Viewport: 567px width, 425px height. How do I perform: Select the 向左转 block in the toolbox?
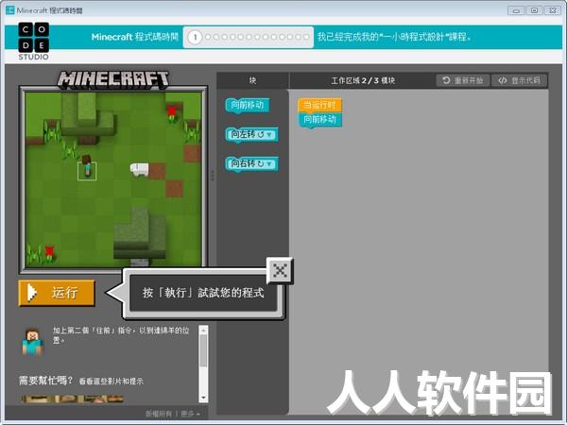(x=251, y=135)
